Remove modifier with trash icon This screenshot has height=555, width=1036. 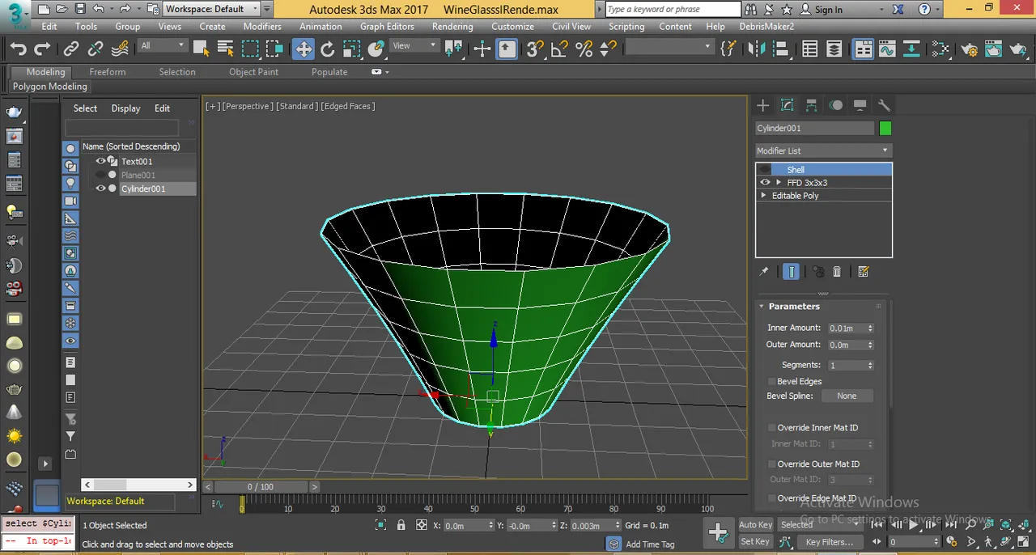837,272
